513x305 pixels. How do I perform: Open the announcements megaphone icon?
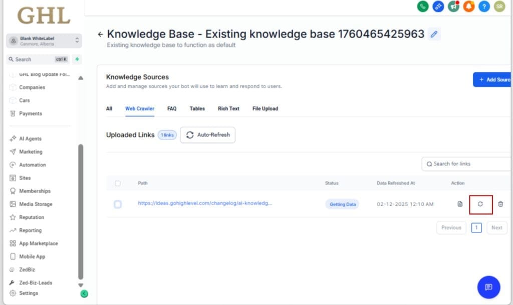click(453, 7)
